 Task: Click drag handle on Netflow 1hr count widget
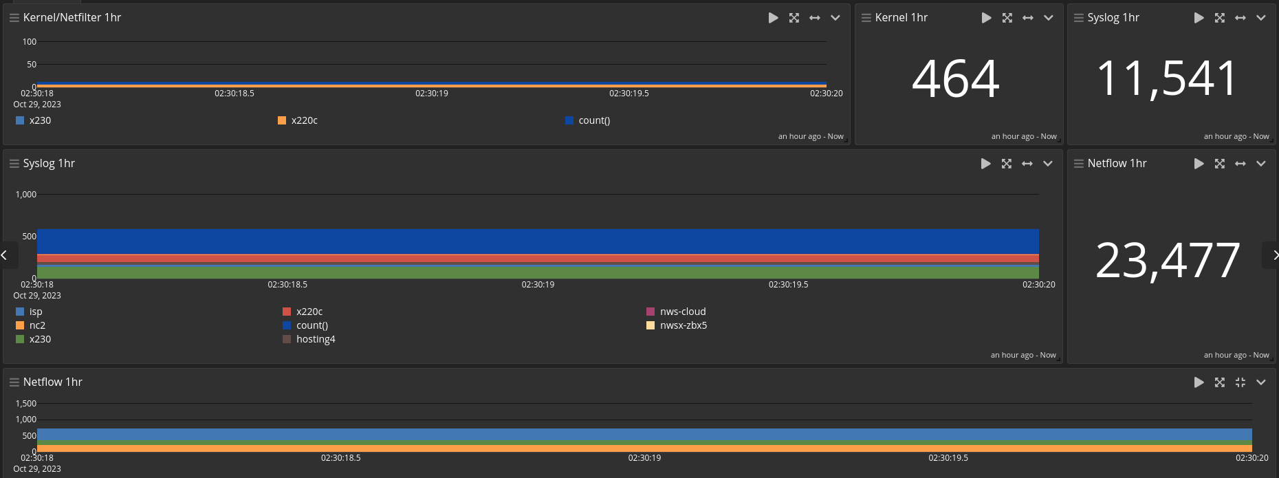coord(1079,164)
